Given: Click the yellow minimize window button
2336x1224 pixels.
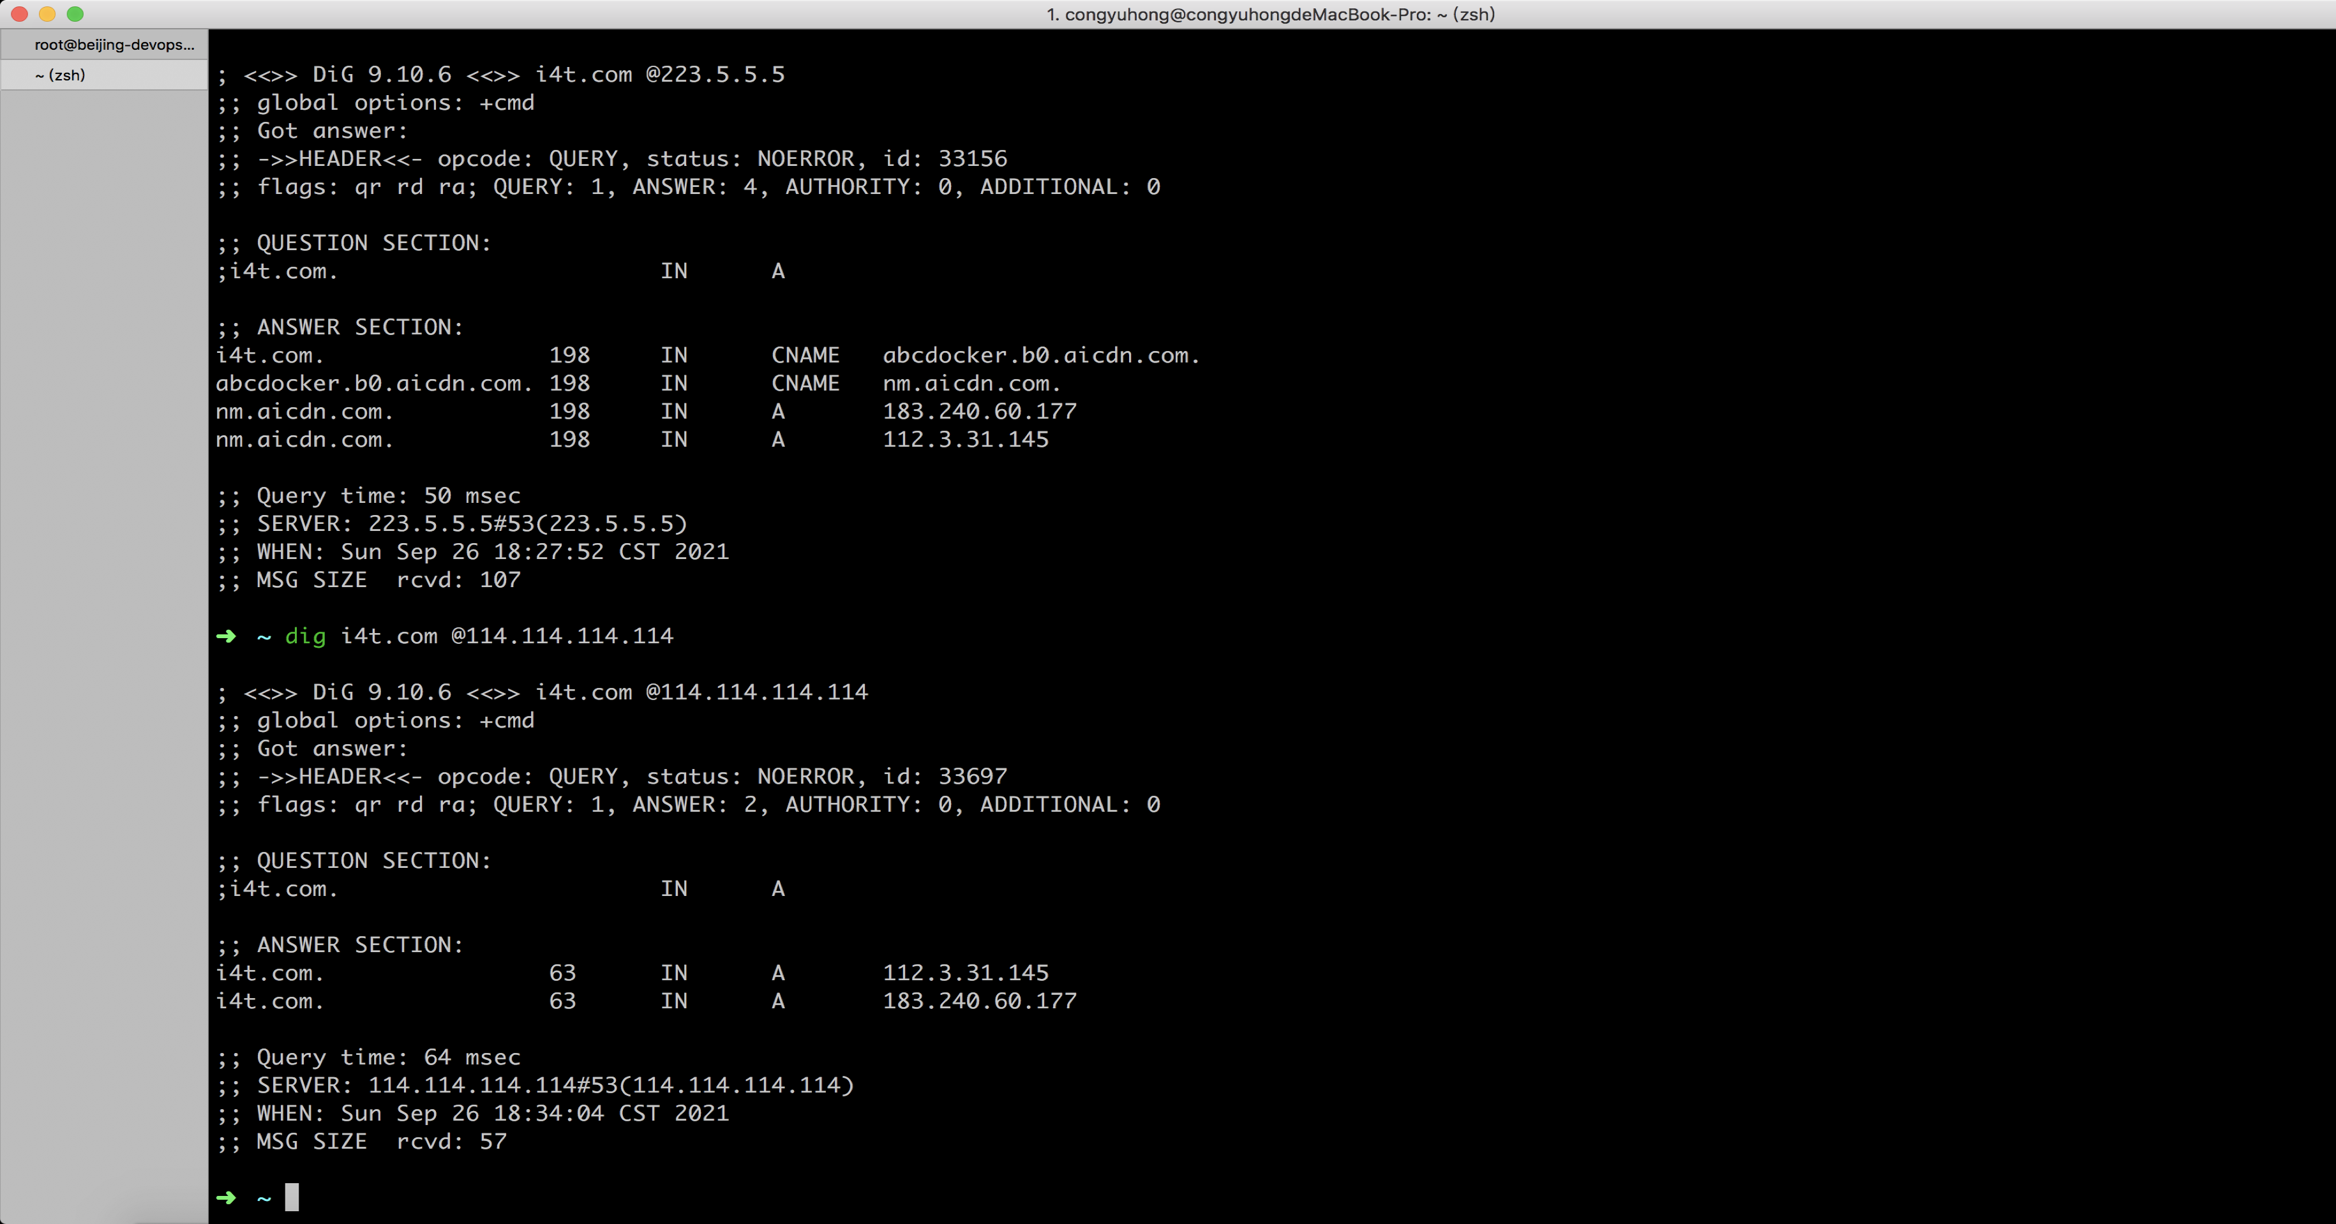Looking at the screenshot, I should 47,13.
